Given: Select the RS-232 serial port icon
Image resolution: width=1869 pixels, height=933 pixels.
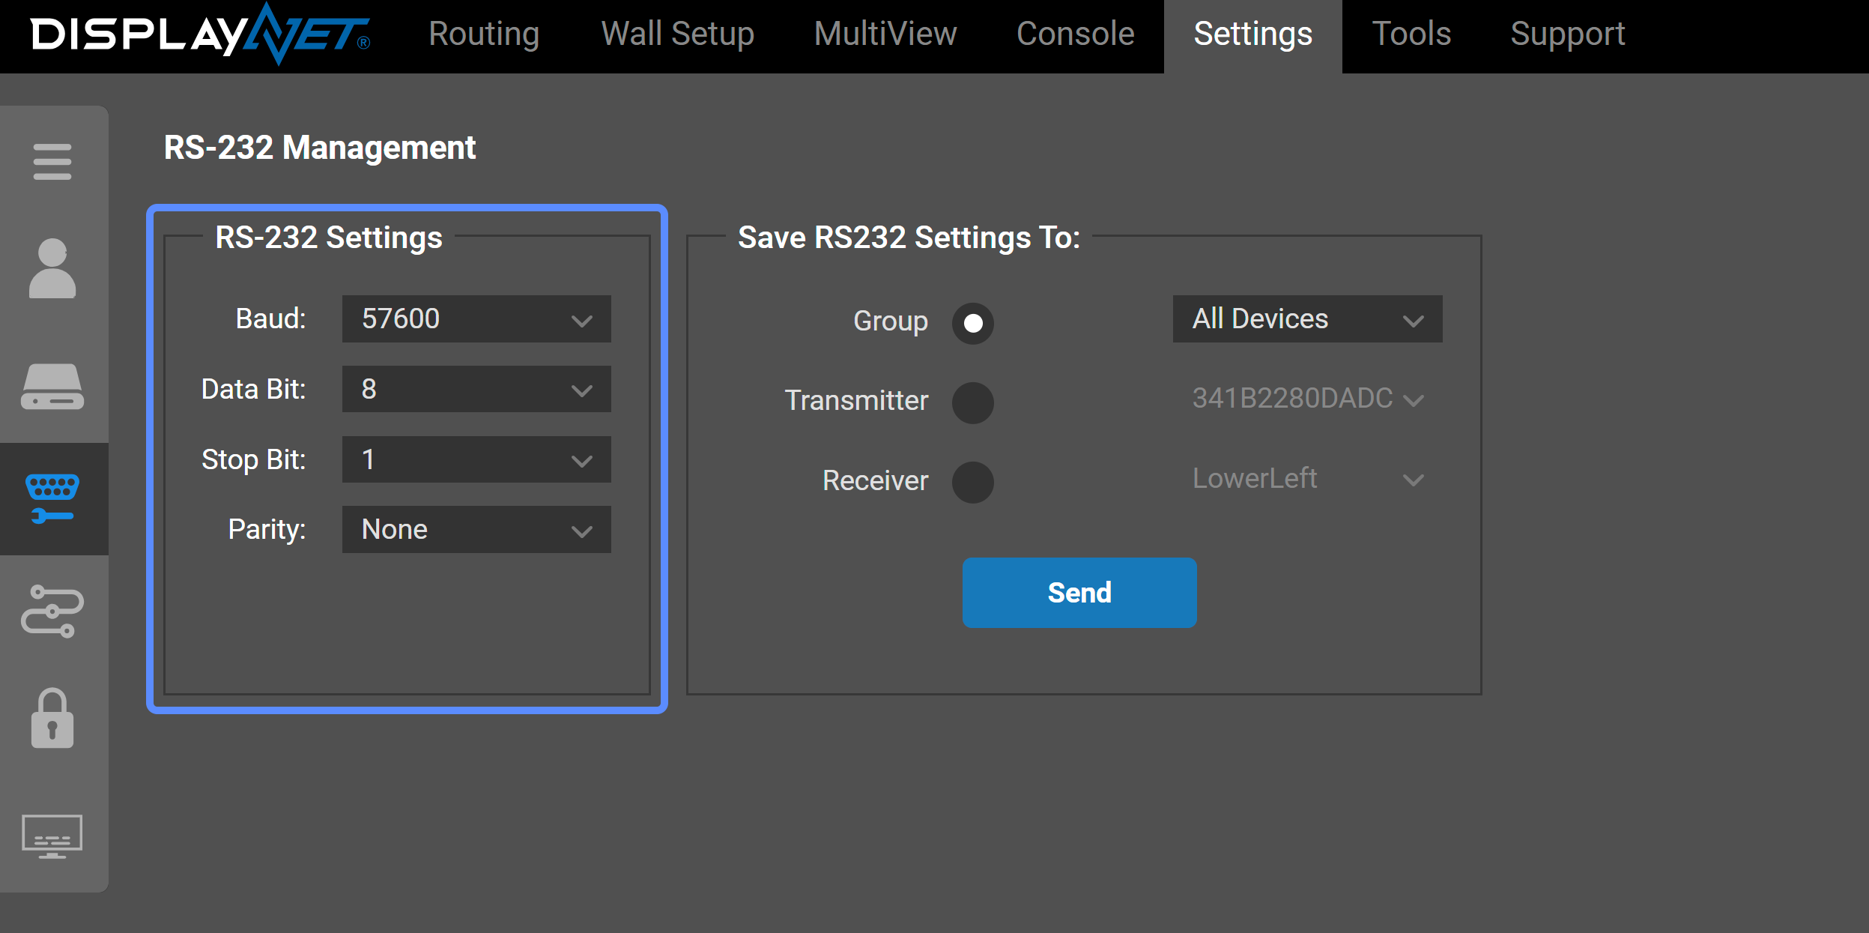Looking at the screenshot, I should [x=52, y=499].
